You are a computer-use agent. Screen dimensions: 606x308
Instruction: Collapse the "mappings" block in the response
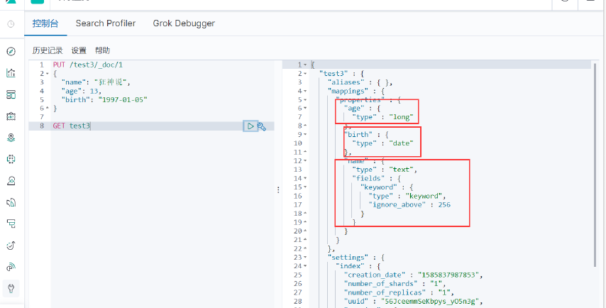[306, 91]
